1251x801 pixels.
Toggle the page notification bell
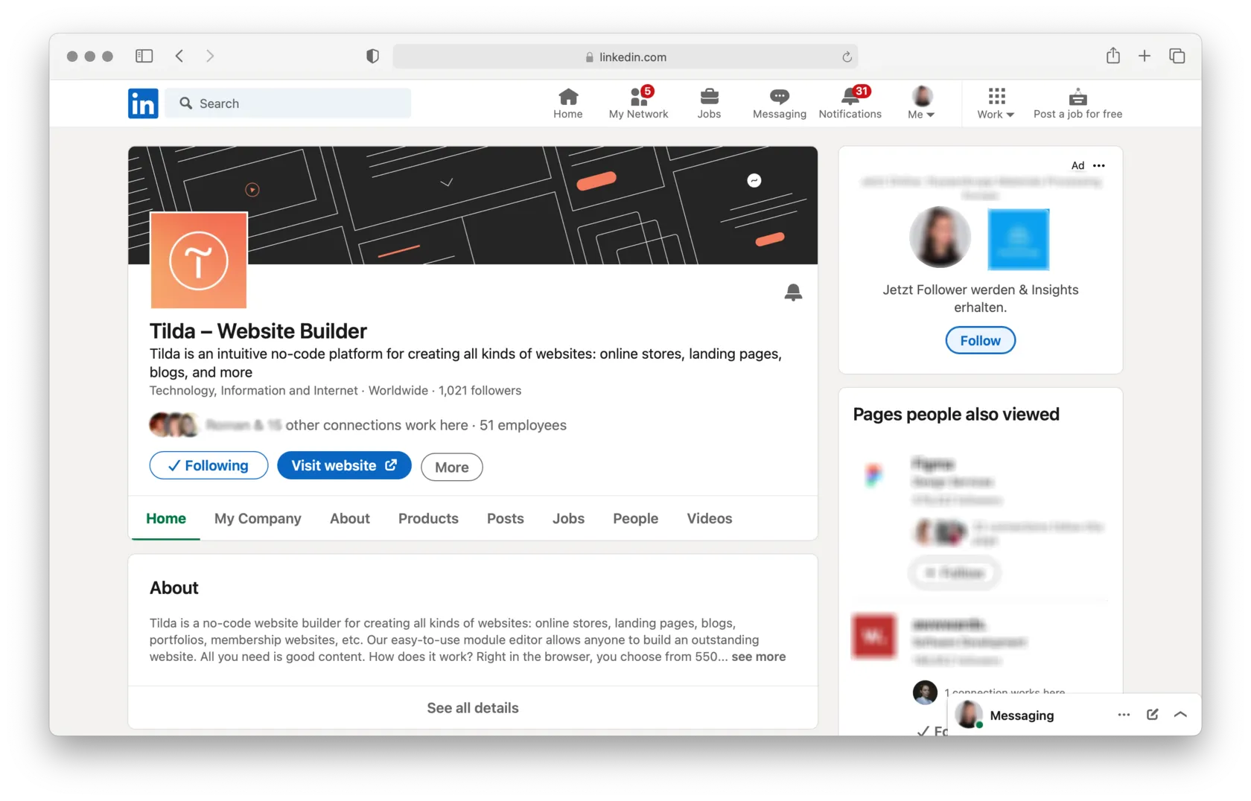pyautogui.click(x=793, y=293)
